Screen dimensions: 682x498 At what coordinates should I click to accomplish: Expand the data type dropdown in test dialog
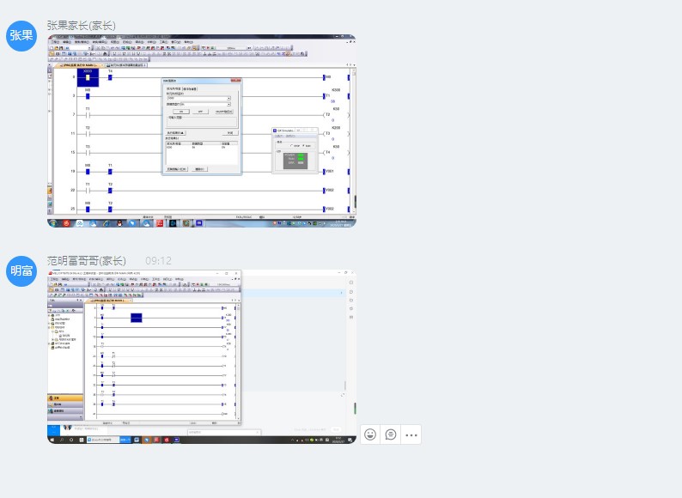tap(228, 105)
